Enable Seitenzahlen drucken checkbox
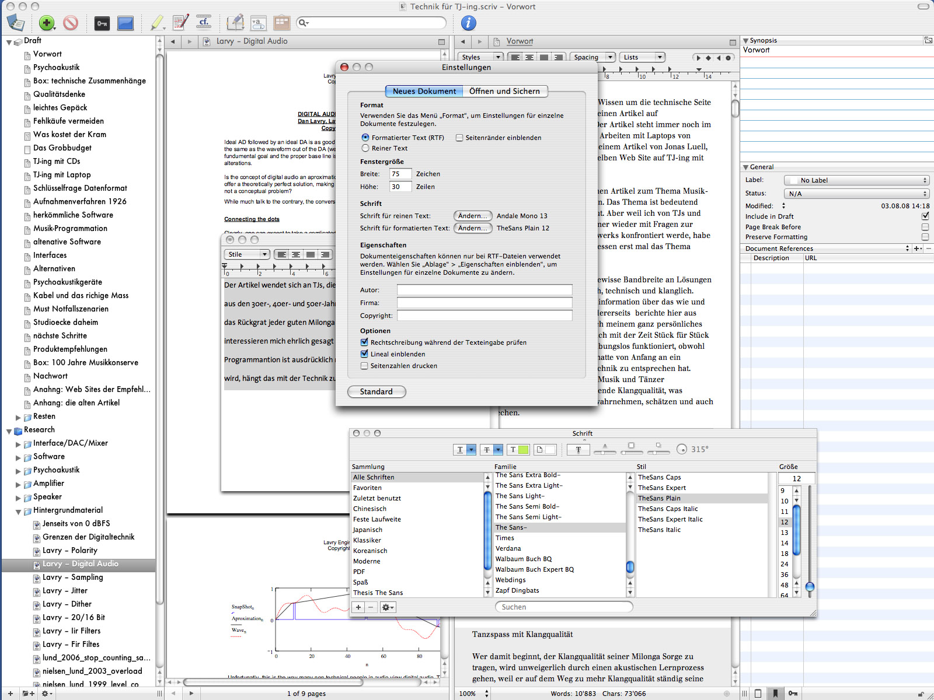The height and width of the screenshot is (700, 934). tap(364, 366)
